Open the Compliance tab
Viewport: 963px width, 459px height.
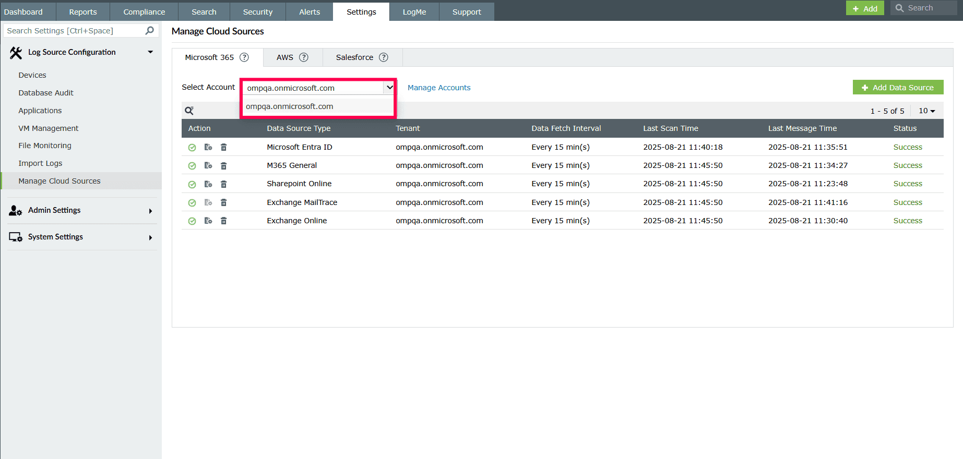tap(144, 12)
